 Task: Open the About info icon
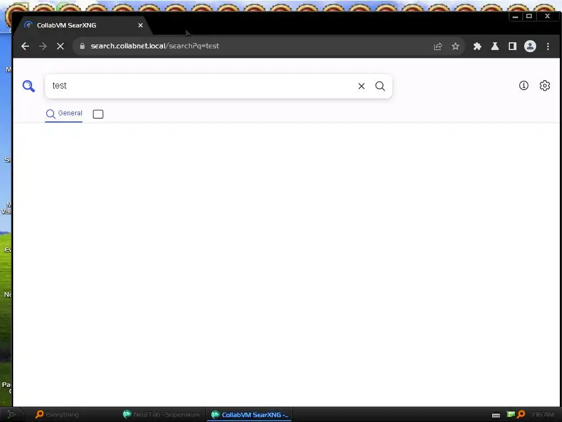pos(524,85)
